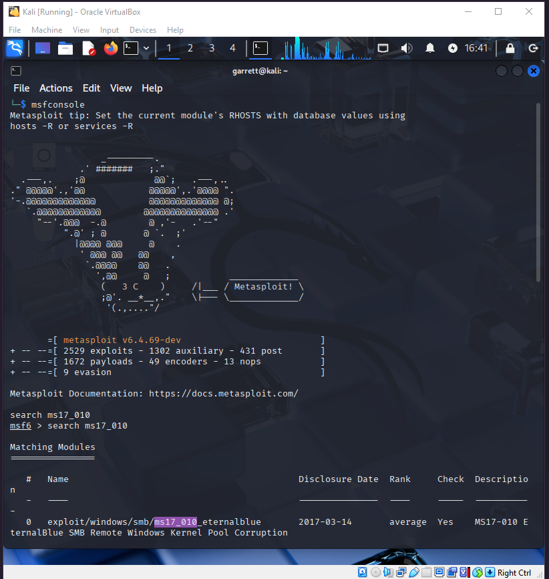This screenshot has height=579, width=549.
Task: Maximize the garrett@kali terminal window
Action: pos(517,71)
